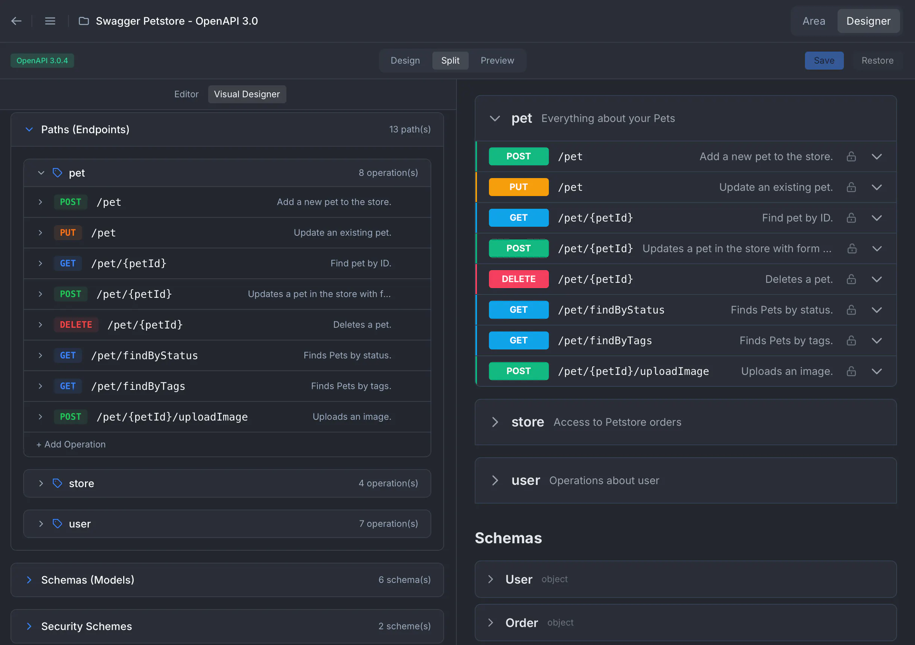Click lock icon on Find pet by ID row
The width and height of the screenshot is (915, 645).
[851, 218]
